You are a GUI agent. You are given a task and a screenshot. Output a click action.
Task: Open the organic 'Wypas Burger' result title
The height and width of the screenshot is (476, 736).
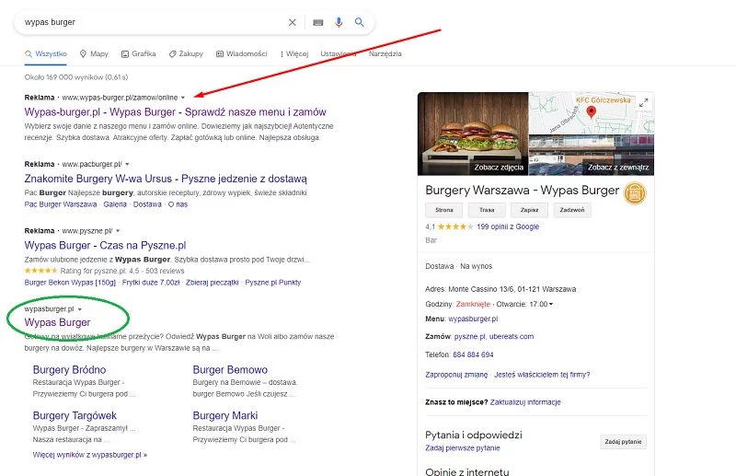tap(57, 322)
